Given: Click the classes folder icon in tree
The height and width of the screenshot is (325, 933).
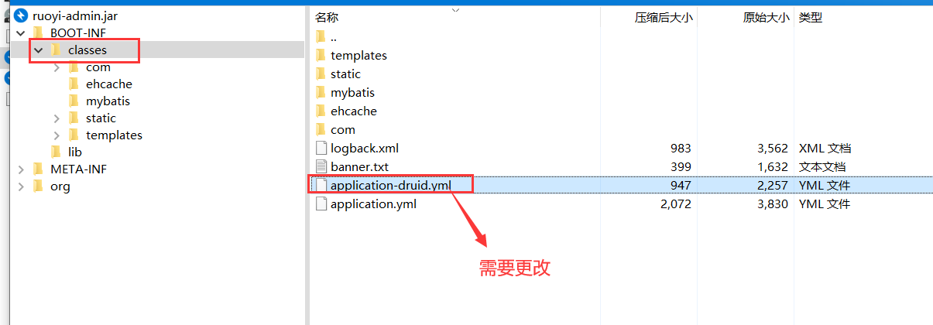Looking at the screenshot, I should pos(56,50).
